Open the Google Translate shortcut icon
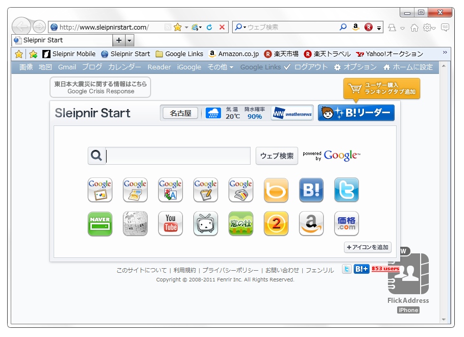 (170, 190)
